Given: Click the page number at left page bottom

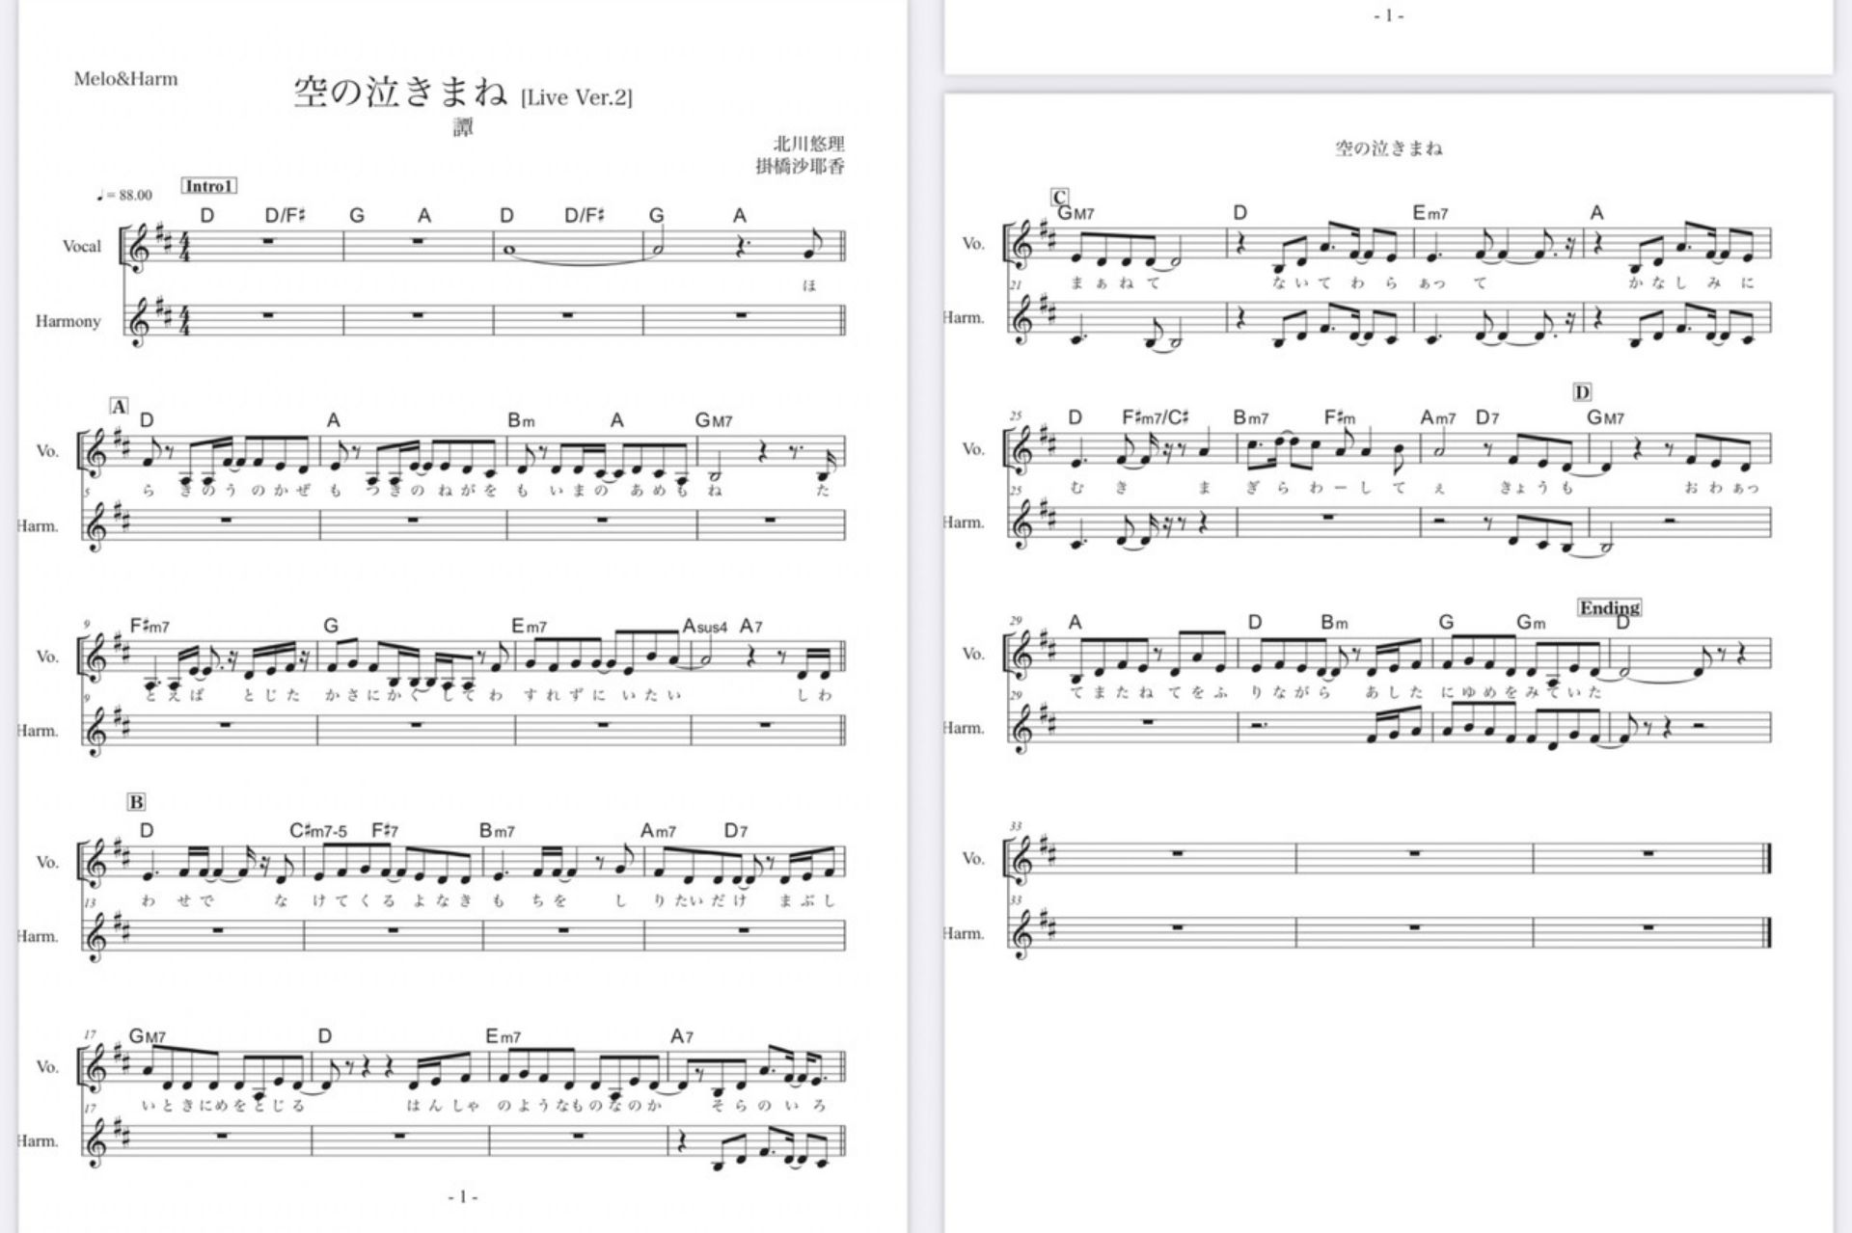Looking at the screenshot, I should [463, 1196].
